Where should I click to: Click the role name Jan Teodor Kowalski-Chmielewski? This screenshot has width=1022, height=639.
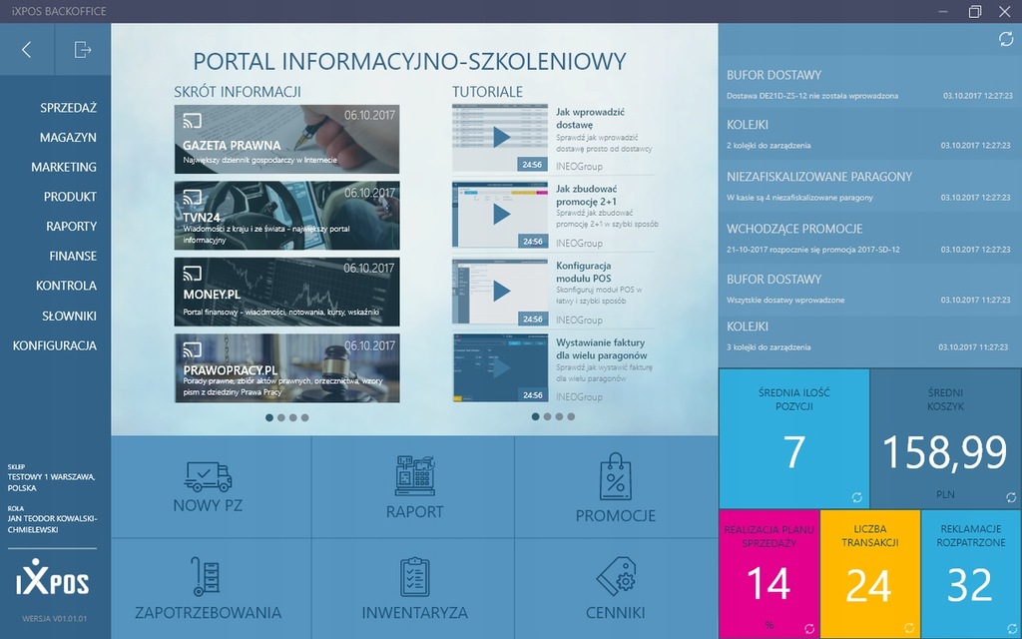pyautogui.click(x=52, y=524)
